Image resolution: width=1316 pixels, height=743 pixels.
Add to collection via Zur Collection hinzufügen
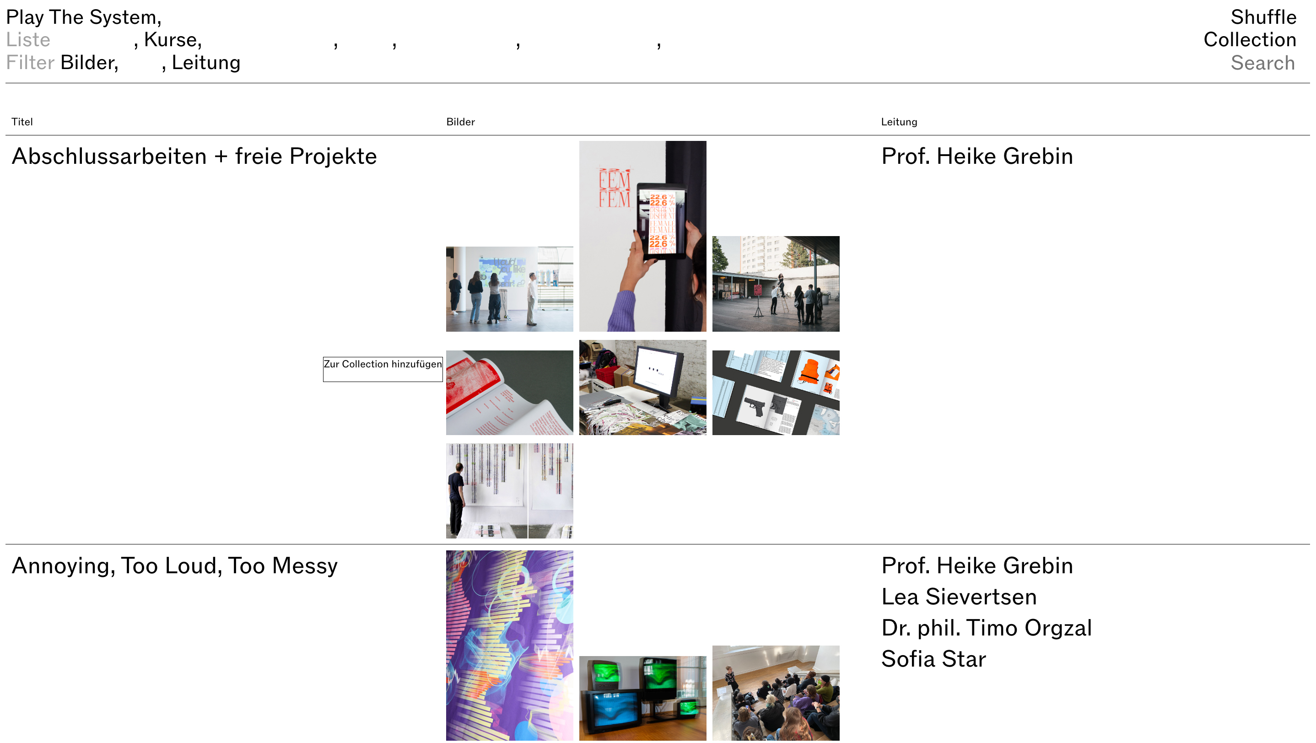click(383, 369)
